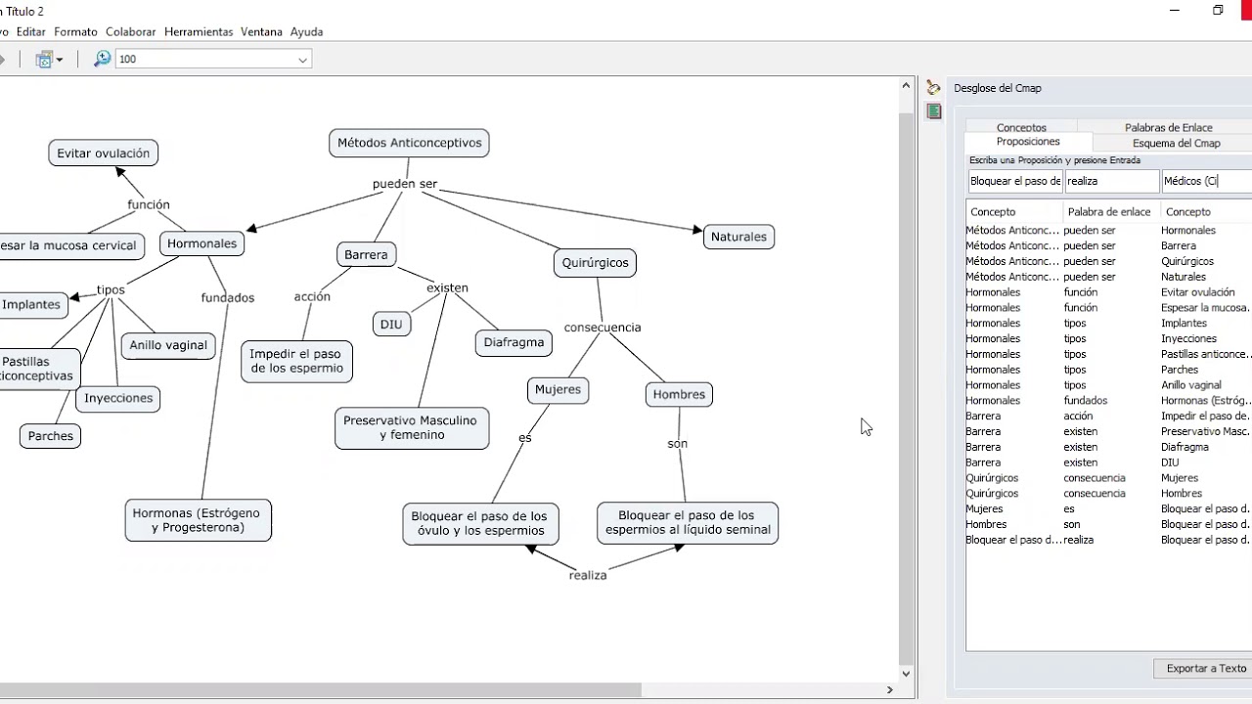Screen dimensions: 1252x704
Task: Click the horizontal canvas scrollbar
Action: point(321,690)
